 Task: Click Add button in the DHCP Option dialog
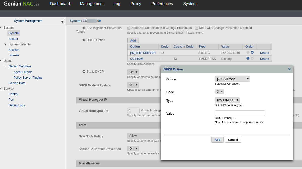pyautogui.click(x=217, y=140)
